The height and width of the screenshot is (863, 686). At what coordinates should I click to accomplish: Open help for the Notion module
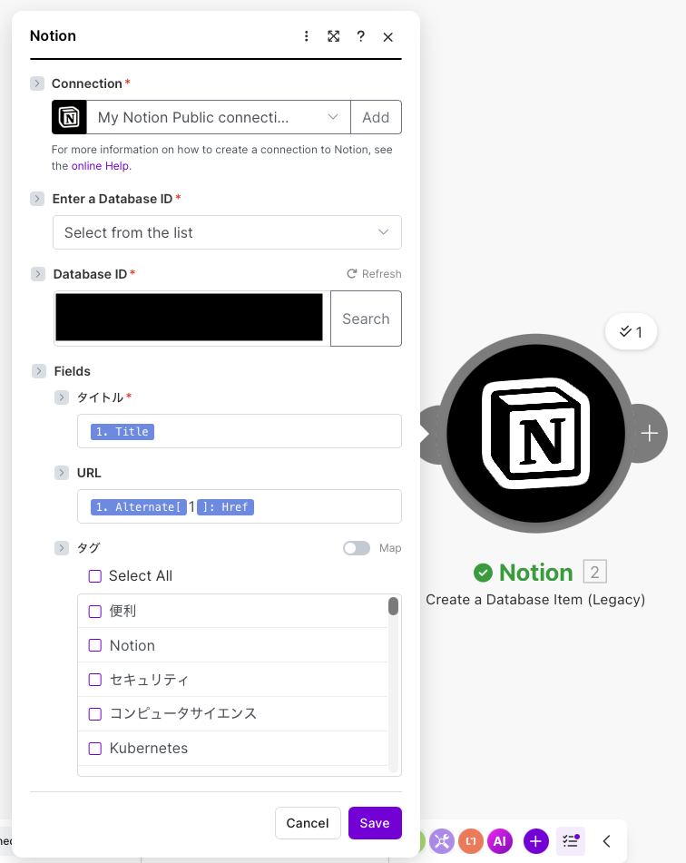click(x=360, y=36)
